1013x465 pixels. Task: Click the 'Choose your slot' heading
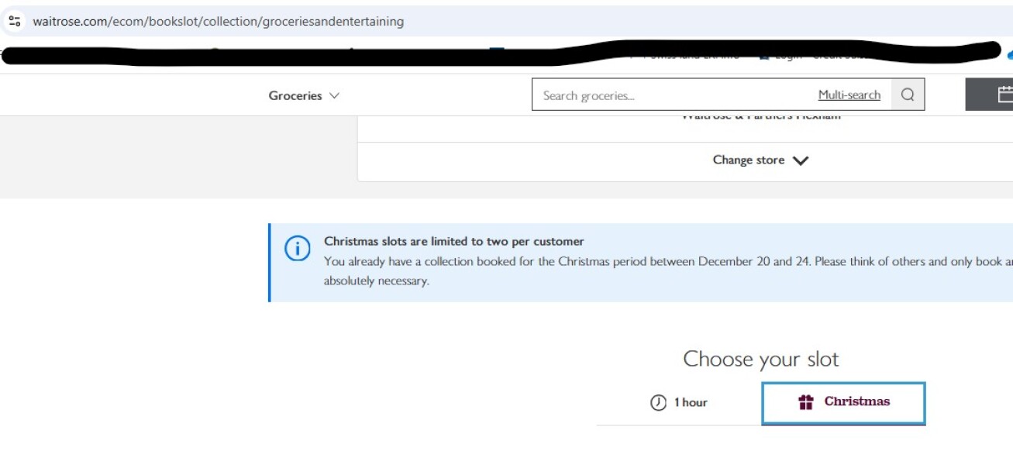760,360
